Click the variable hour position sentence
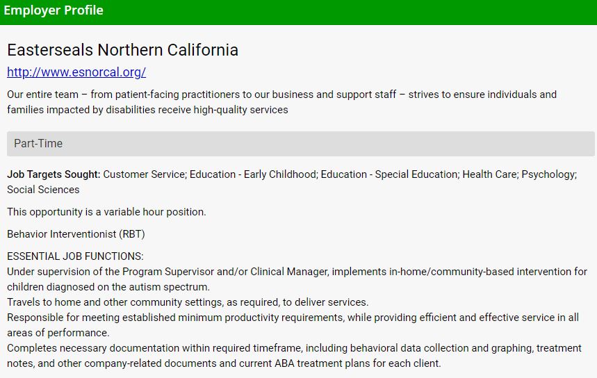Viewport: 597px width, 378px height. pyautogui.click(x=106, y=212)
